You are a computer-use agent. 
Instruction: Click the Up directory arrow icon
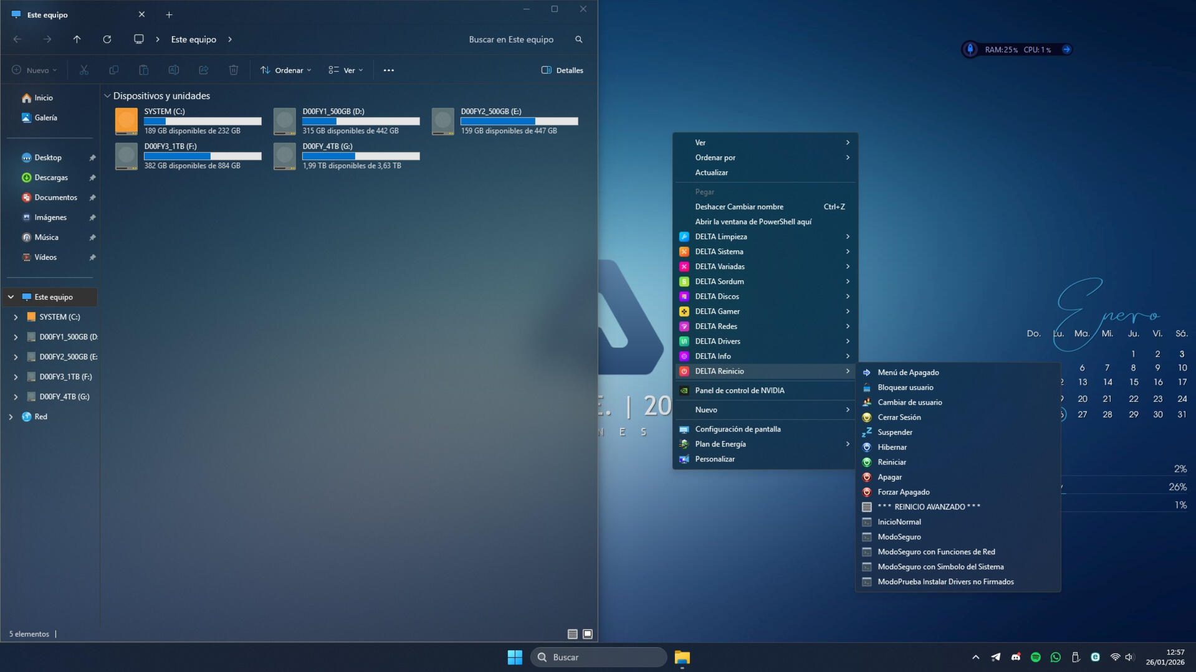[x=77, y=39]
